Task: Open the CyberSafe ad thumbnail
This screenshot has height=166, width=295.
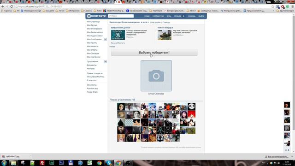Action: [x=118, y=35]
